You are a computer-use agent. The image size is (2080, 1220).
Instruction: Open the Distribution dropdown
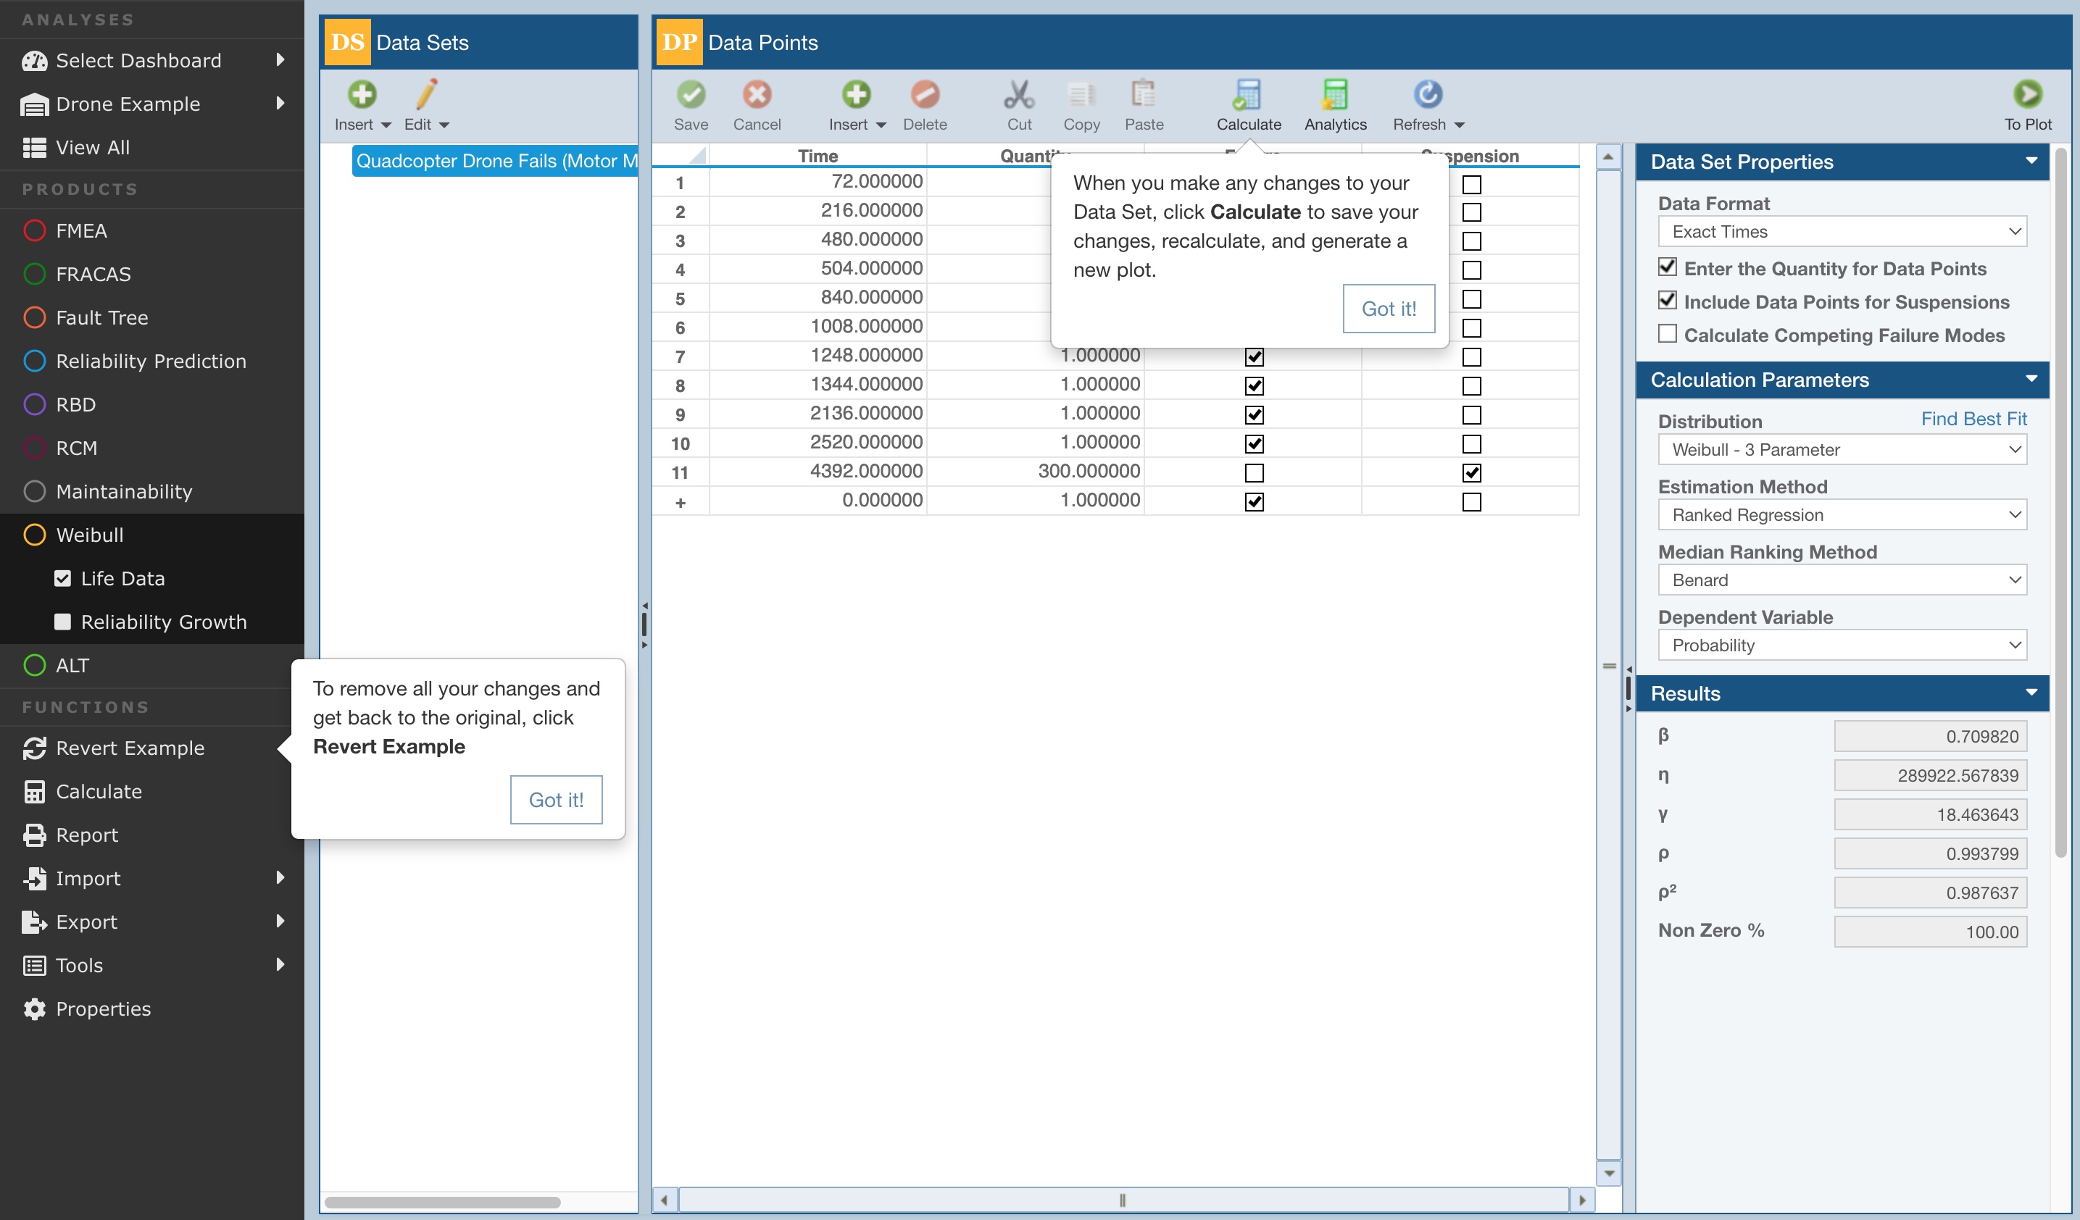[x=1841, y=450]
